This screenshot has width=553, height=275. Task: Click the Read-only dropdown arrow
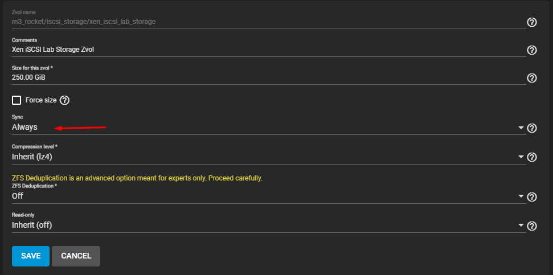click(x=521, y=226)
